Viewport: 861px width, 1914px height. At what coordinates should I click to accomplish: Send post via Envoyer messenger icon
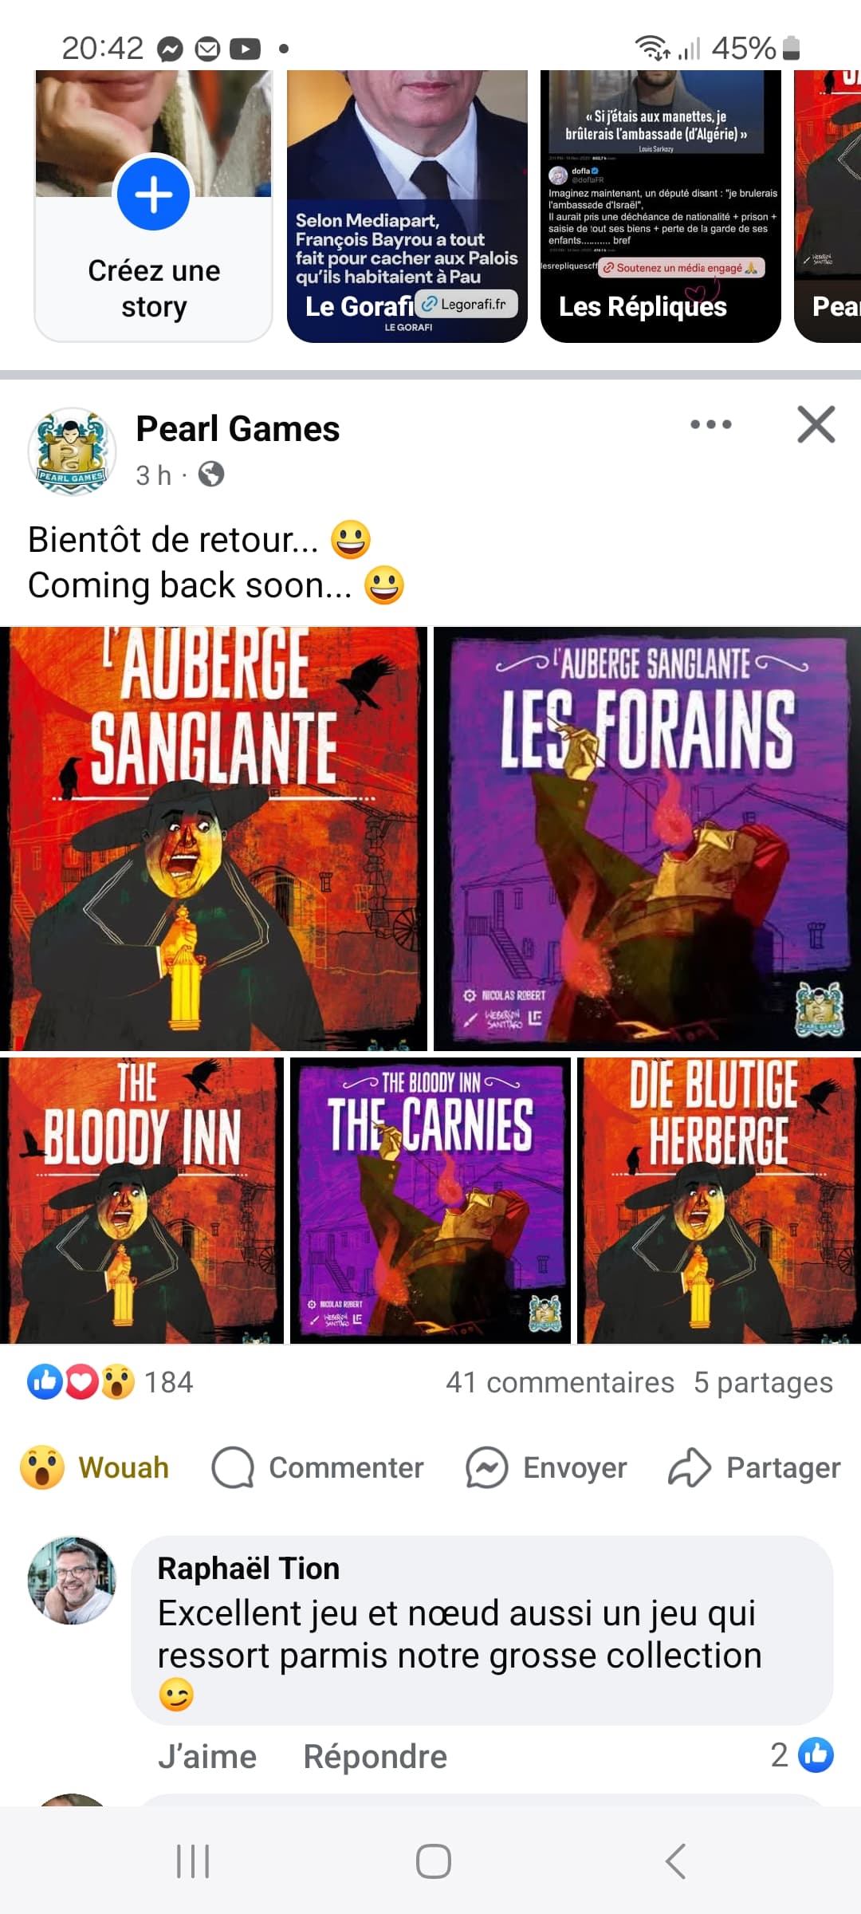tap(487, 1467)
